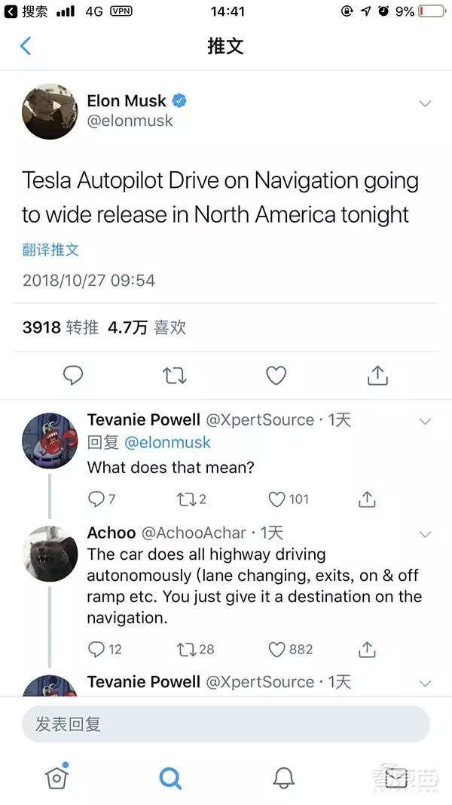Like Tevanie Powell's 'What does that mean?' reply
452x805 pixels.
tap(277, 499)
